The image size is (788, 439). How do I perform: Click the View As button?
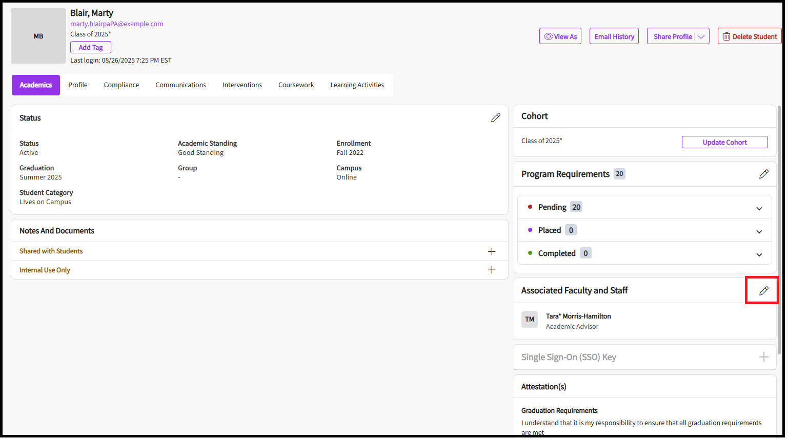pyautogui.click(x=560, y=36)
